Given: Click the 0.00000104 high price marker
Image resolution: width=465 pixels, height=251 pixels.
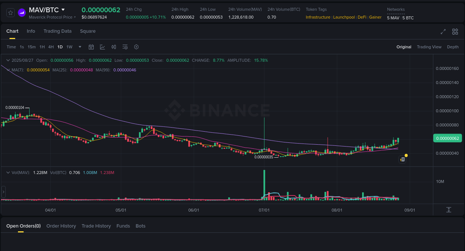Looking at the screenshot, I should point(15,107).
